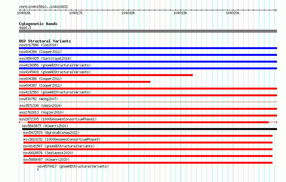Click the red bar under esv3571338
The height and width of the screenshot is (182, 286).
(x=148, y=109)
